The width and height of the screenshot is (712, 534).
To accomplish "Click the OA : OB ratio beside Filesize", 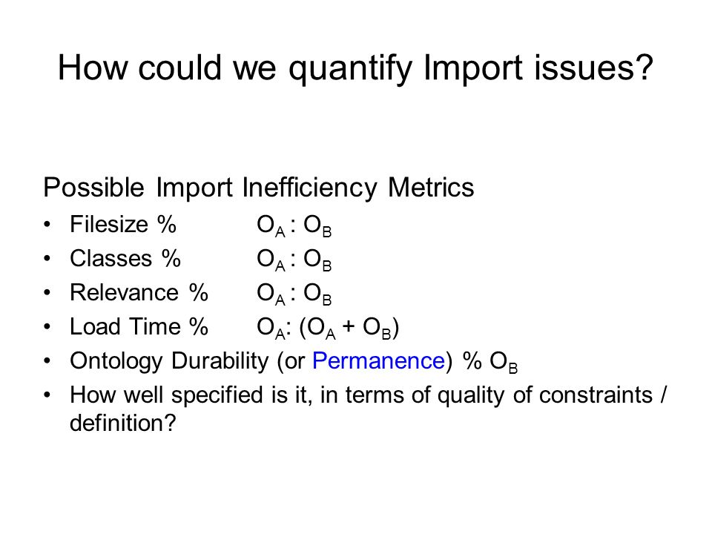I will 294,225.
